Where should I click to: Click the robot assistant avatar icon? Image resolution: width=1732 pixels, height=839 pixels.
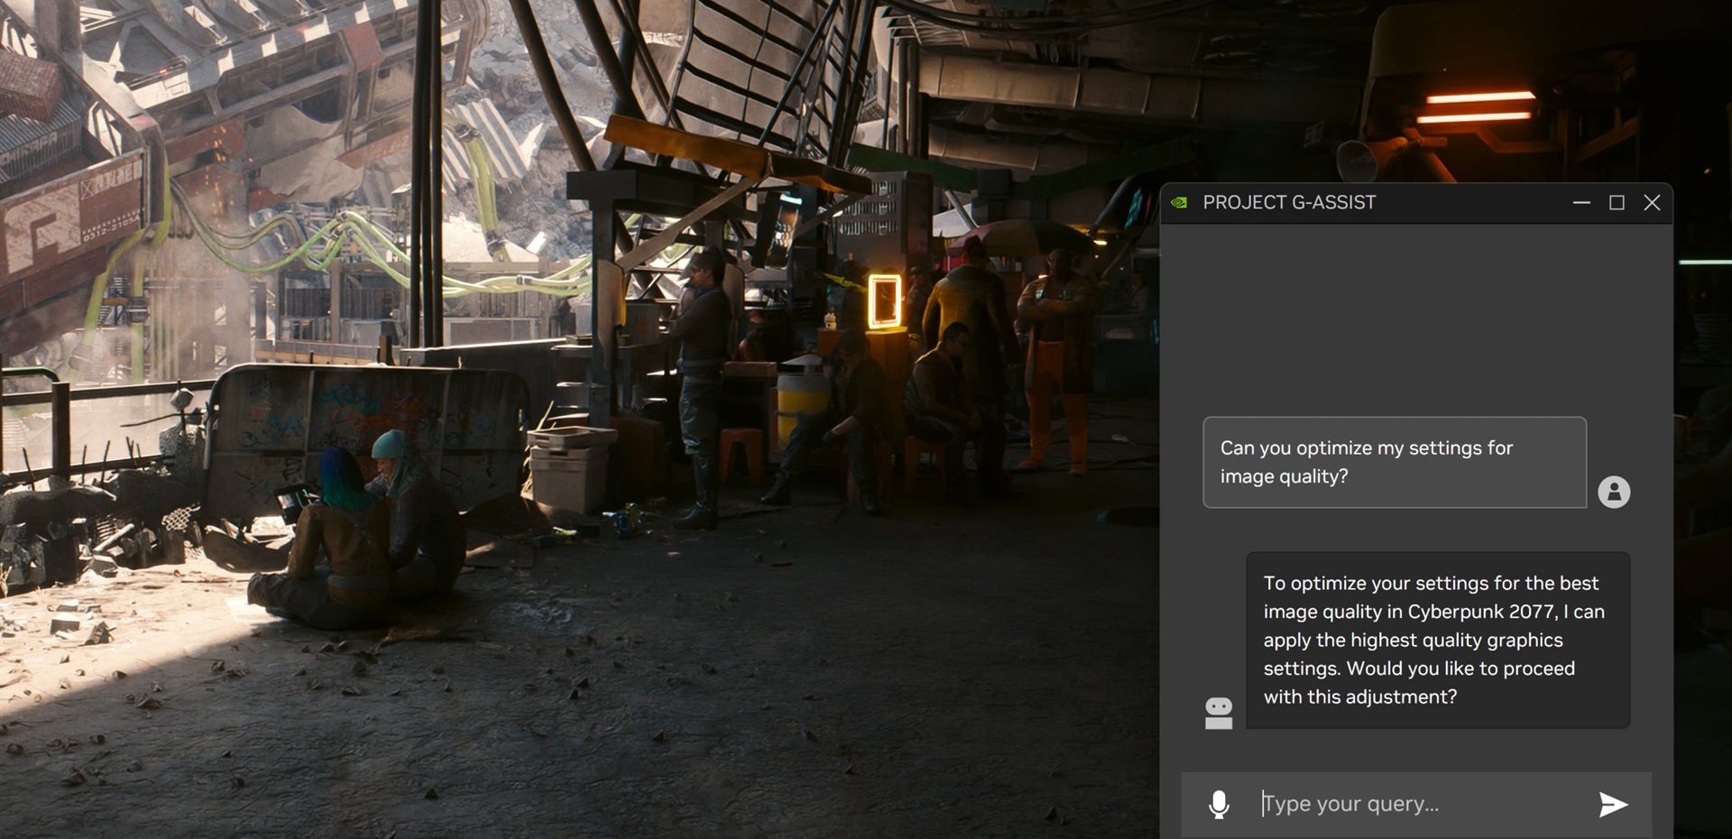(1218, 713)
